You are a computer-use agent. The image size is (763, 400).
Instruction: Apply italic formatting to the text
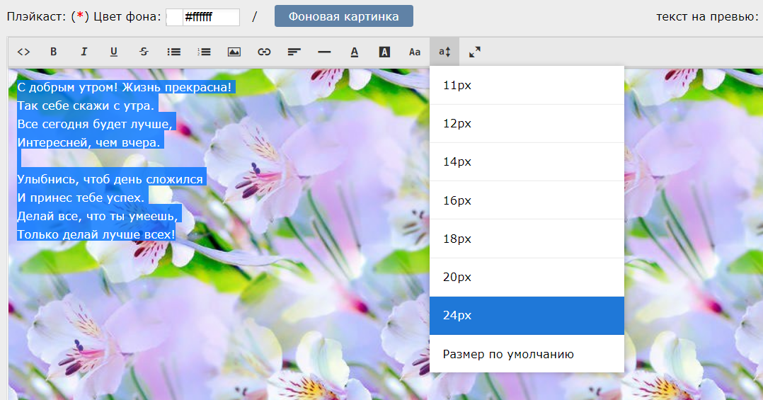tap(84, 52)
